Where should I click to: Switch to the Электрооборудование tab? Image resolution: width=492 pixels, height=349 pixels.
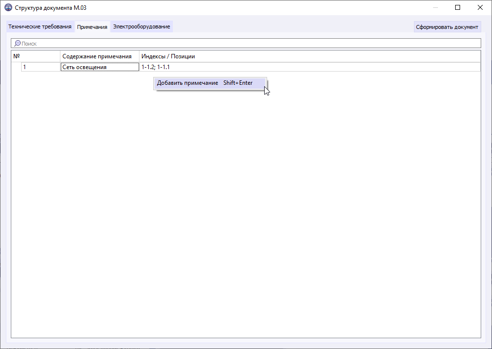pyautogui.click(x=142, y=26)
